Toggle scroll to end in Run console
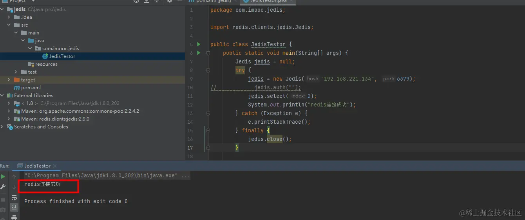 click(x=14, y=207)
